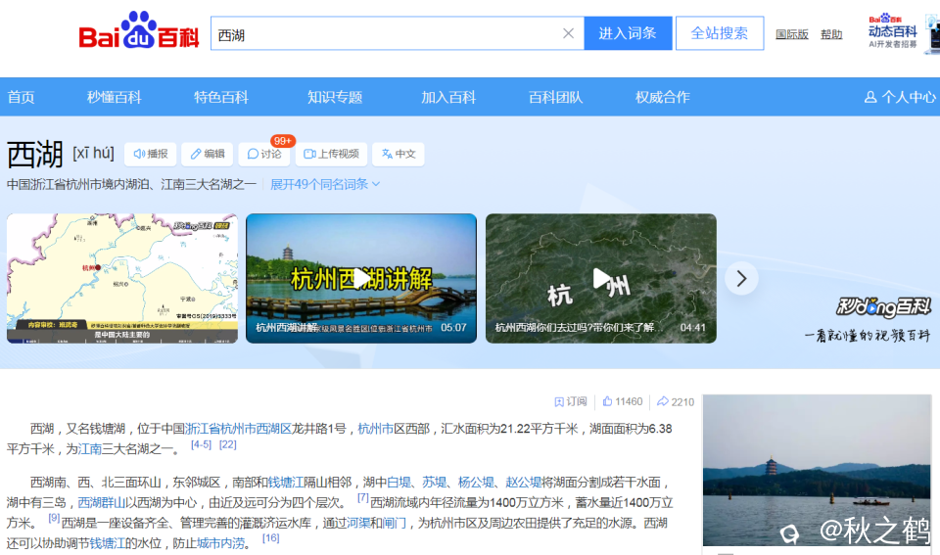
Task: Click the 进入词条 button
Action: (x=628, y=33)
